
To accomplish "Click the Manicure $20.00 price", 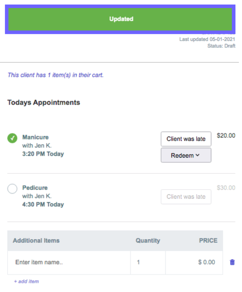I will point(226,136).
